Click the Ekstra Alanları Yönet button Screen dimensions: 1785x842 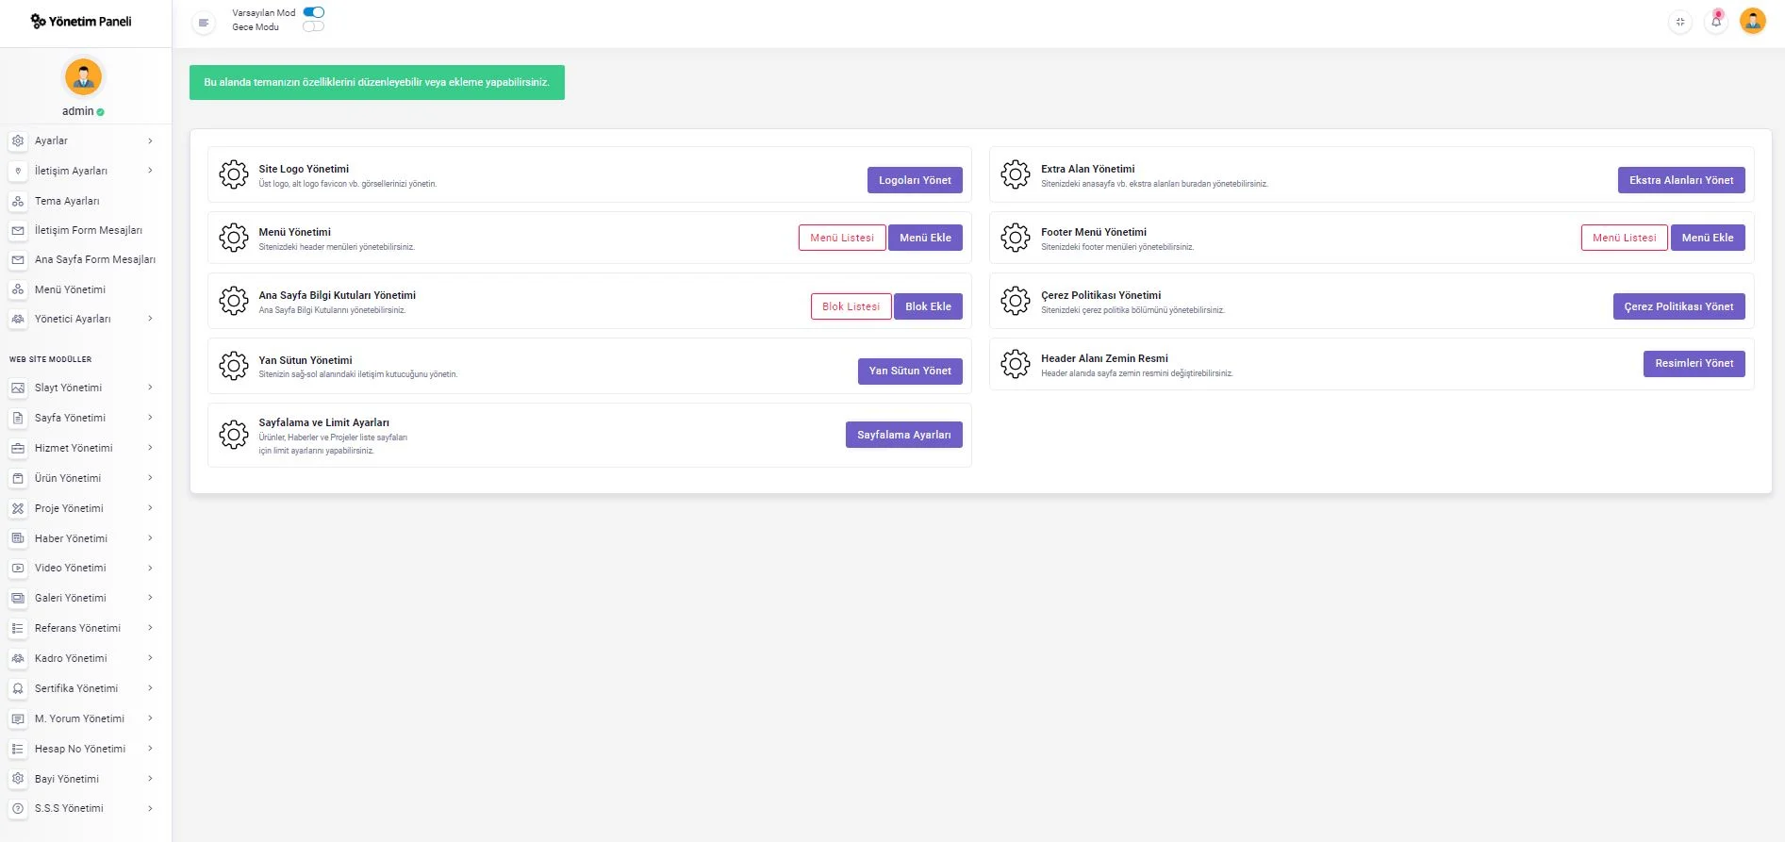(1681, 180)
